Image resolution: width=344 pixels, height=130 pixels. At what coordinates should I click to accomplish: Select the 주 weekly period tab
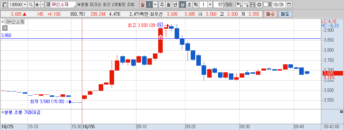click(162, 5)
